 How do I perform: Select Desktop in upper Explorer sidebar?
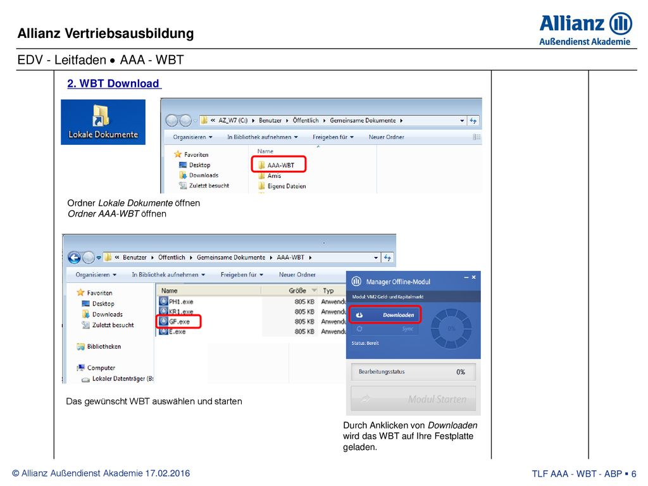[x=195, y=165]
